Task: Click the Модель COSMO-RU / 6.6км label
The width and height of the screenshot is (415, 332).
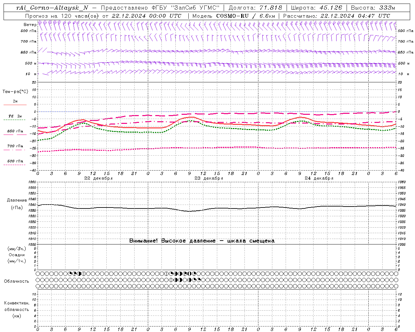Action: tap(233, 16)
